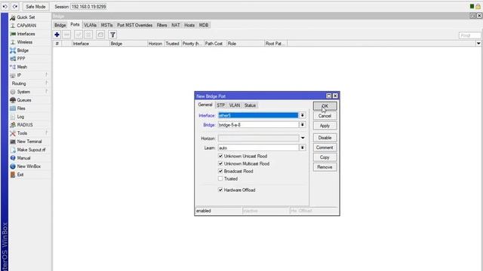483x271 pixels.
Task: Switch to Hosts tab
Action: [189, 25]
